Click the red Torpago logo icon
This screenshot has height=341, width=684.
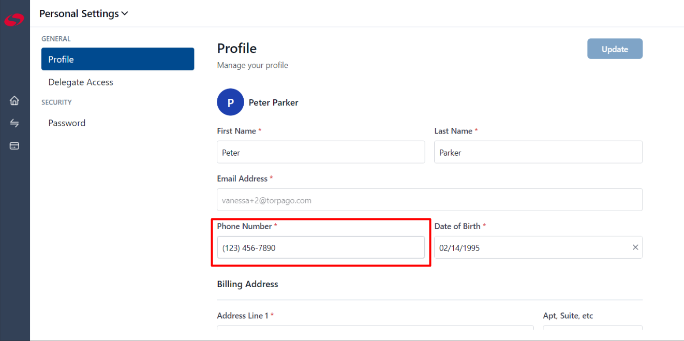14,19
